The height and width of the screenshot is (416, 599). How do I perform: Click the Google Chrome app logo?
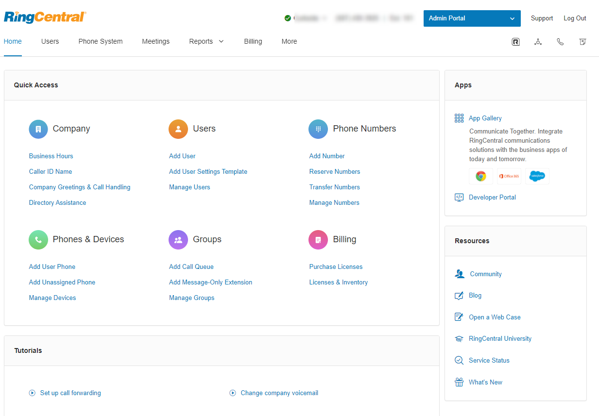click(x=481, y=176)
